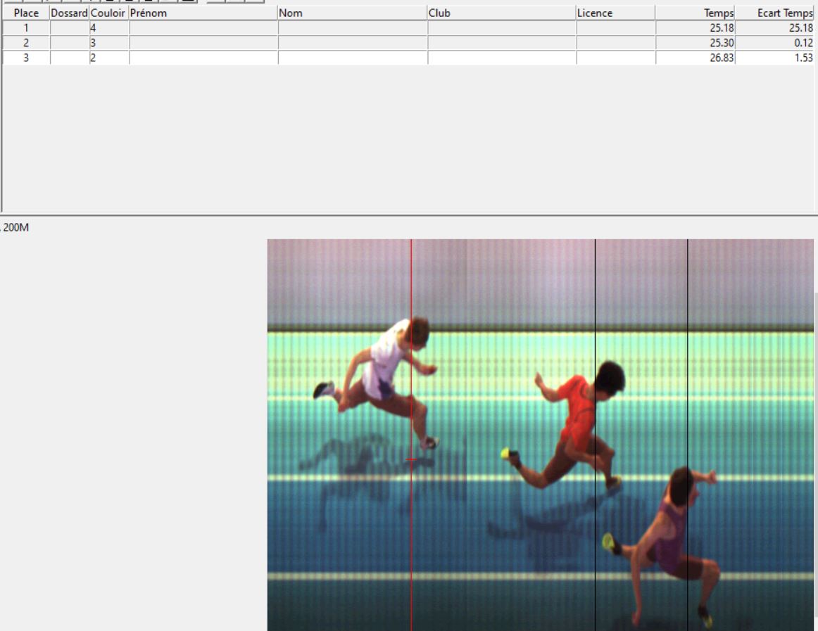
Task: Click the Ecart Temps value 0.12
Action: click(x=803, y=43)
